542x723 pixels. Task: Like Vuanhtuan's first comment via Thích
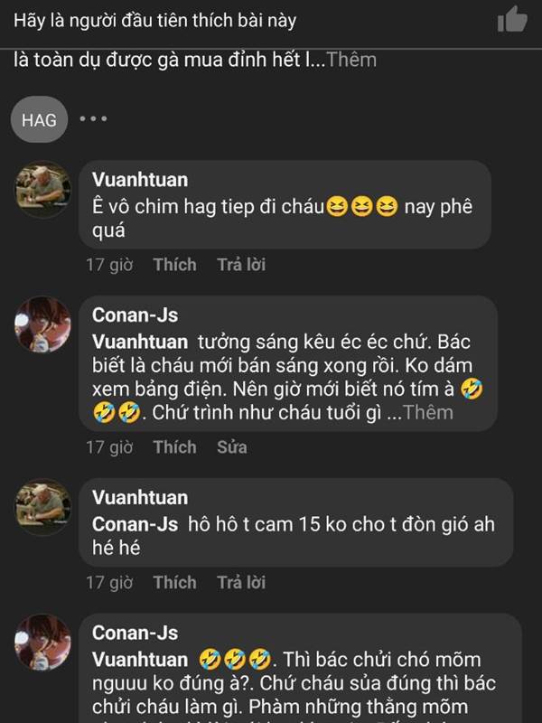pyautogui.click(x=174, y=265)
